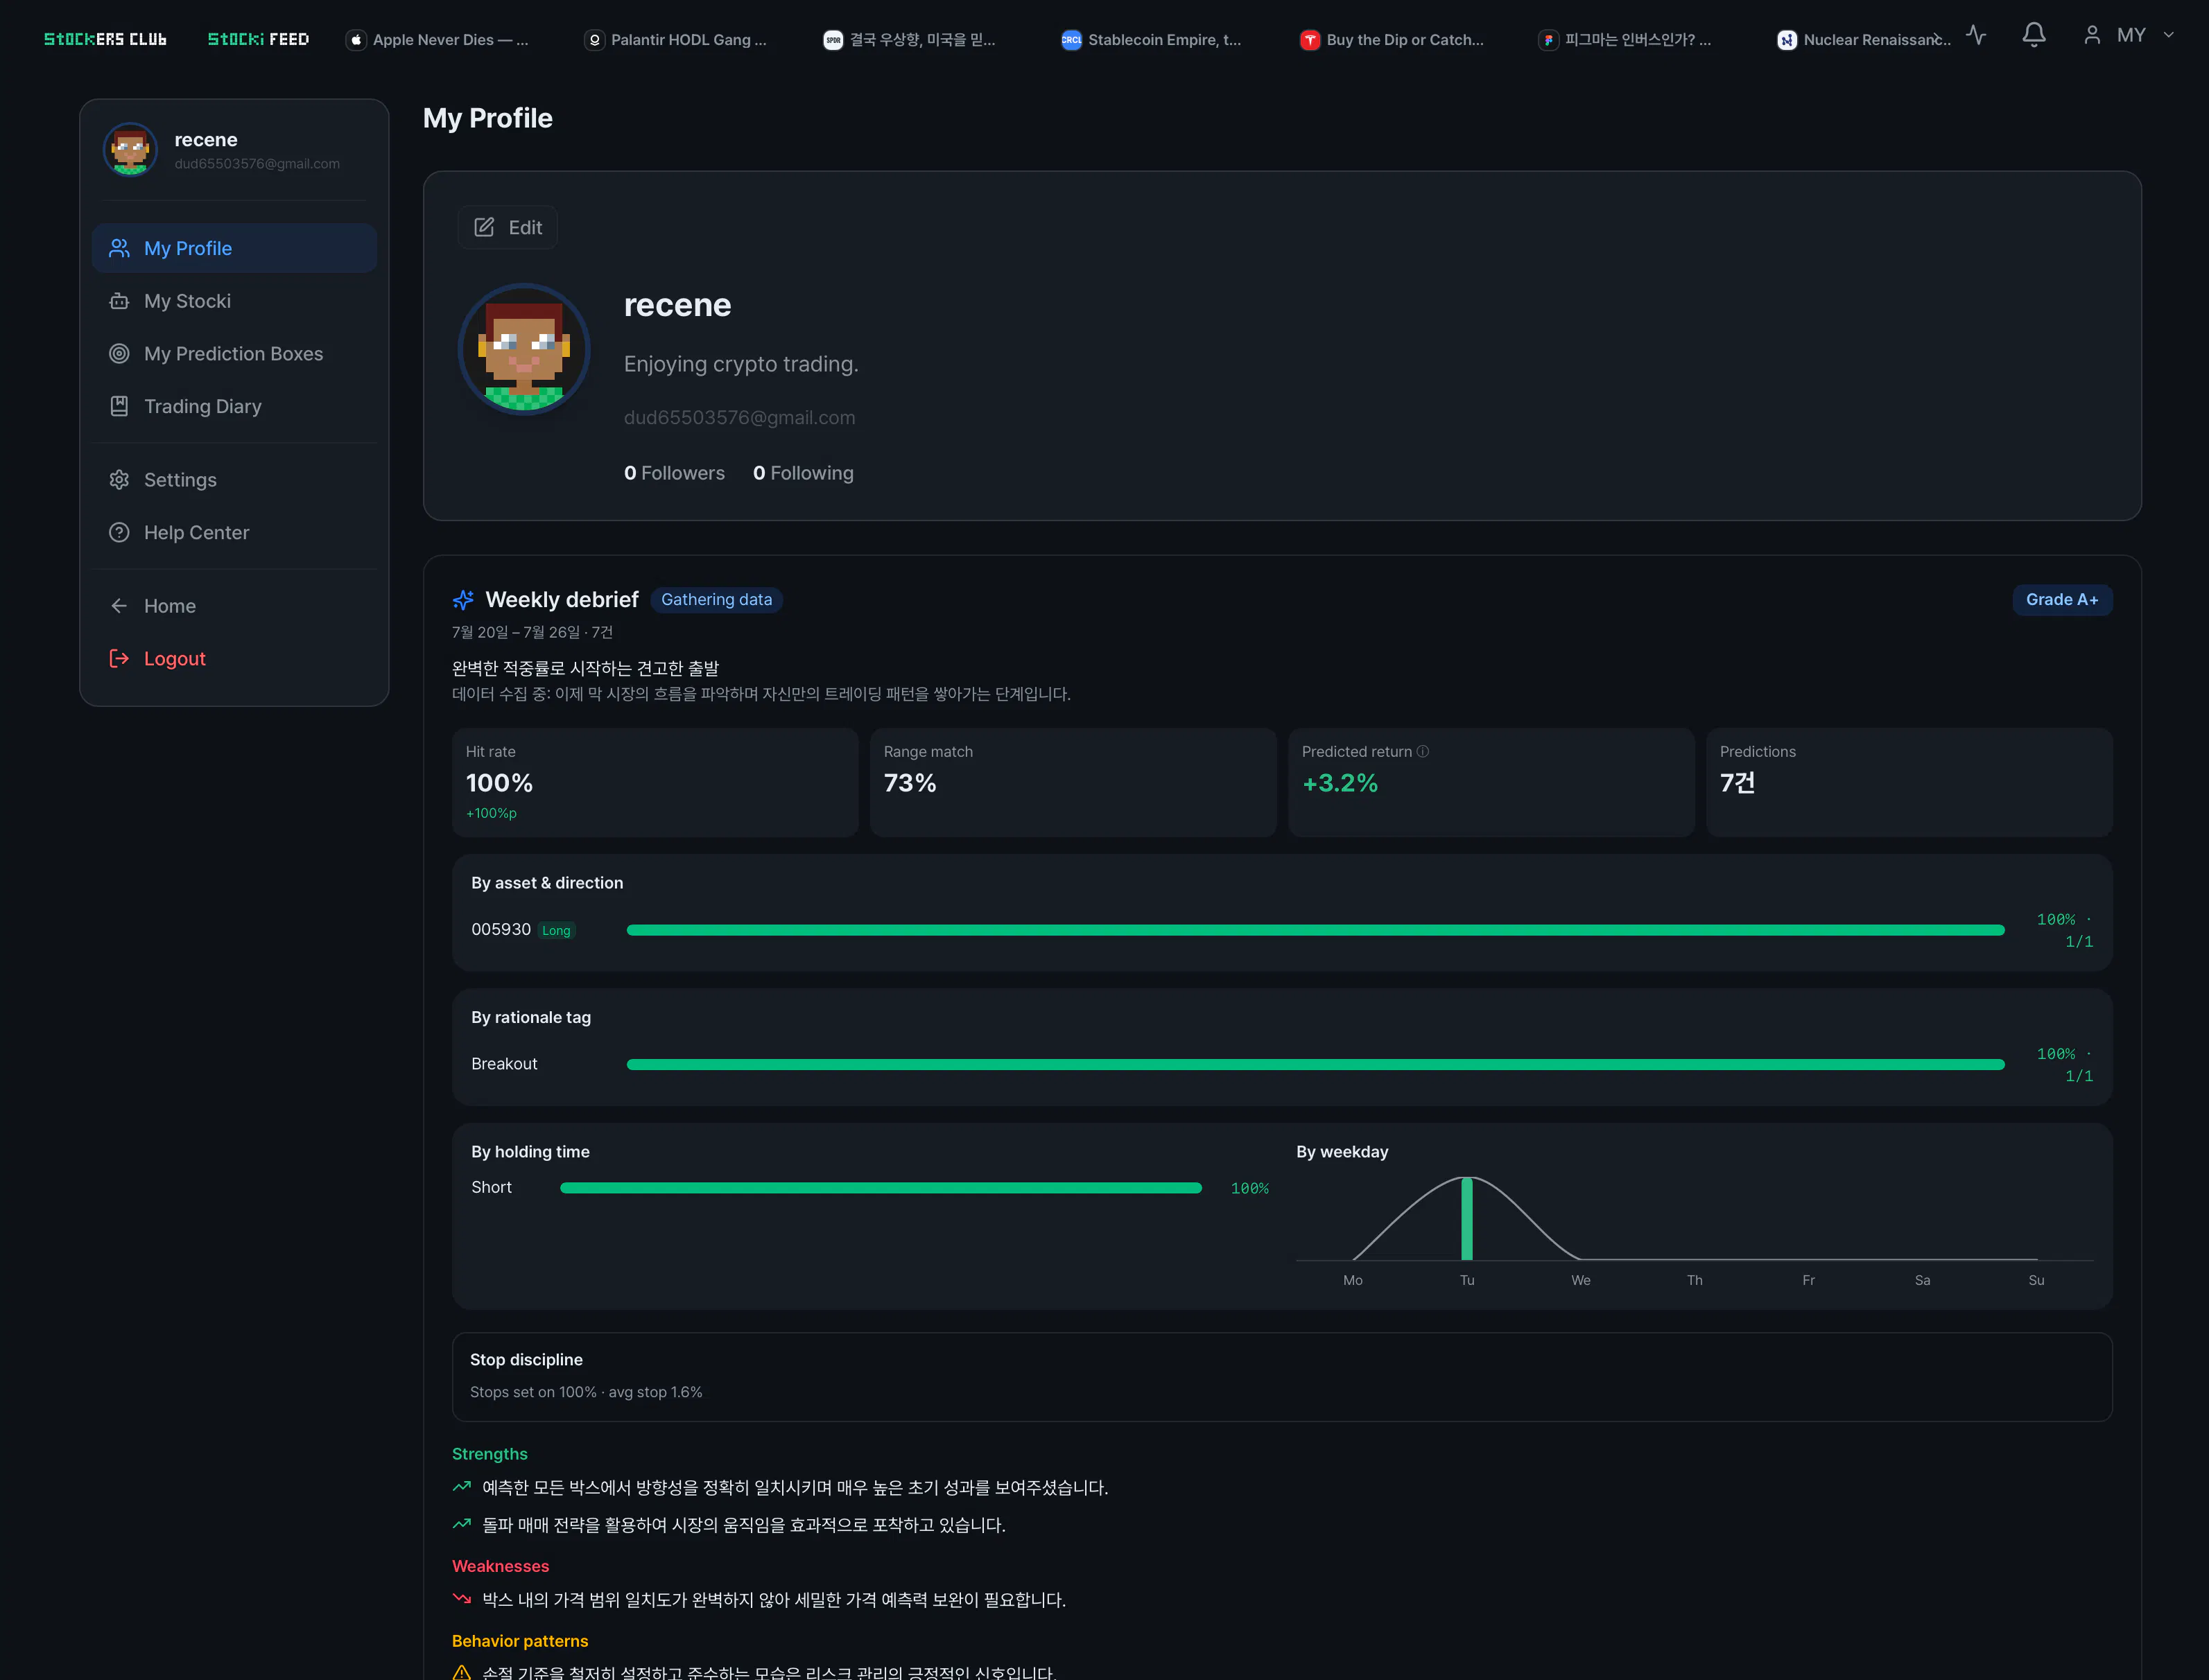The image size is (2209, 1680).
Task: Click the Short holding time bar
Action: 881,1188
